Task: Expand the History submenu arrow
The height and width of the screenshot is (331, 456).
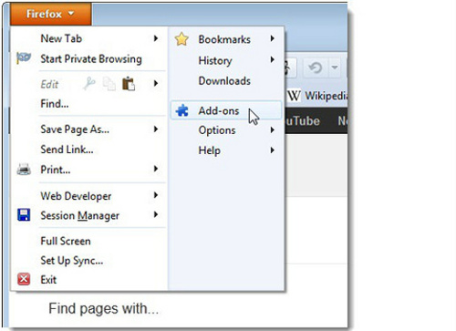Action: (x=273, y=59)
